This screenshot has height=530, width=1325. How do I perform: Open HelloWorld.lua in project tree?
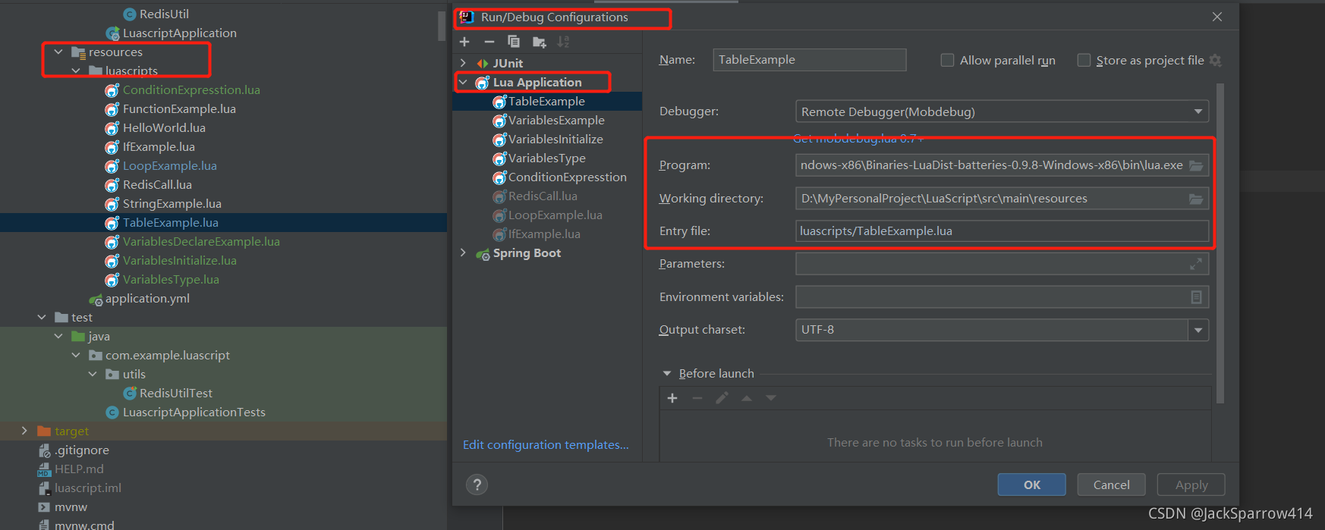164,128
